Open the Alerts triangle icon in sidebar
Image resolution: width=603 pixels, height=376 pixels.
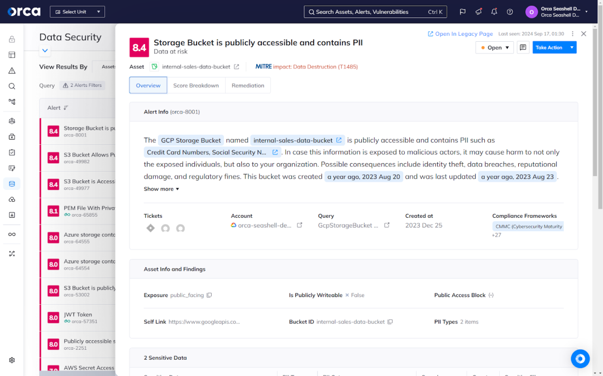[x=12, y=71]
